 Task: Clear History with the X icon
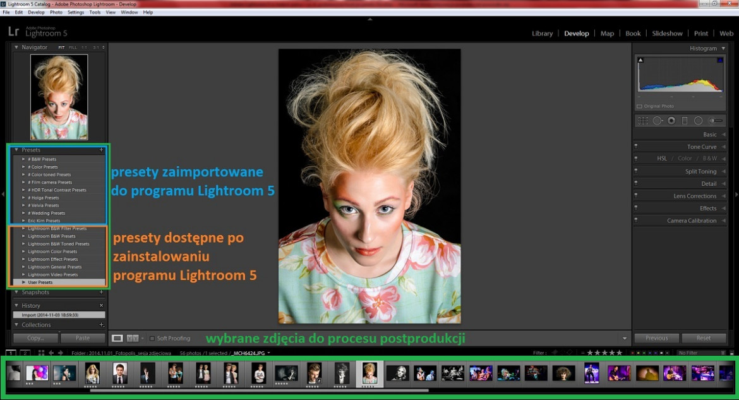[101, 305]
